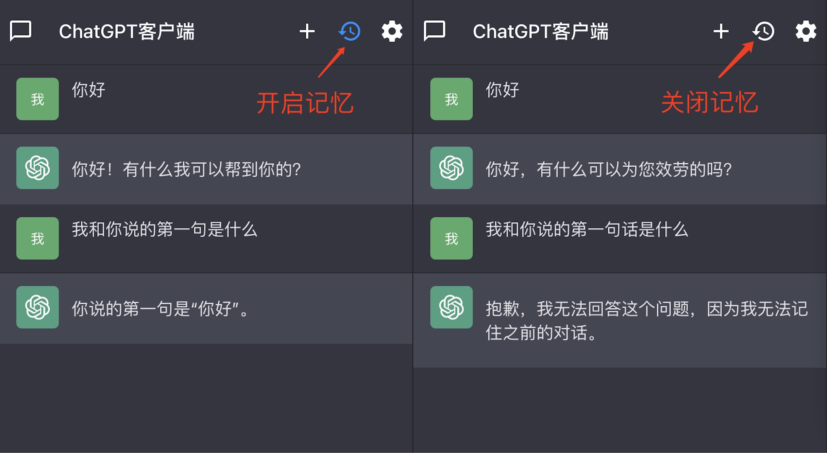
Task: Disable memory using the blue history icon
Action: pos(350,31)
